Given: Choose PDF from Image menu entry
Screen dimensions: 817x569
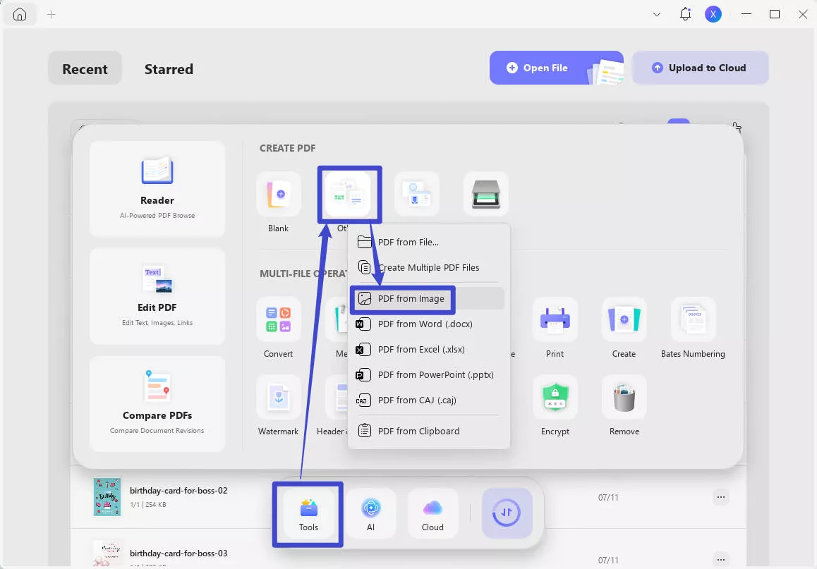Looking at the screenshot, I should click(411, 298).
